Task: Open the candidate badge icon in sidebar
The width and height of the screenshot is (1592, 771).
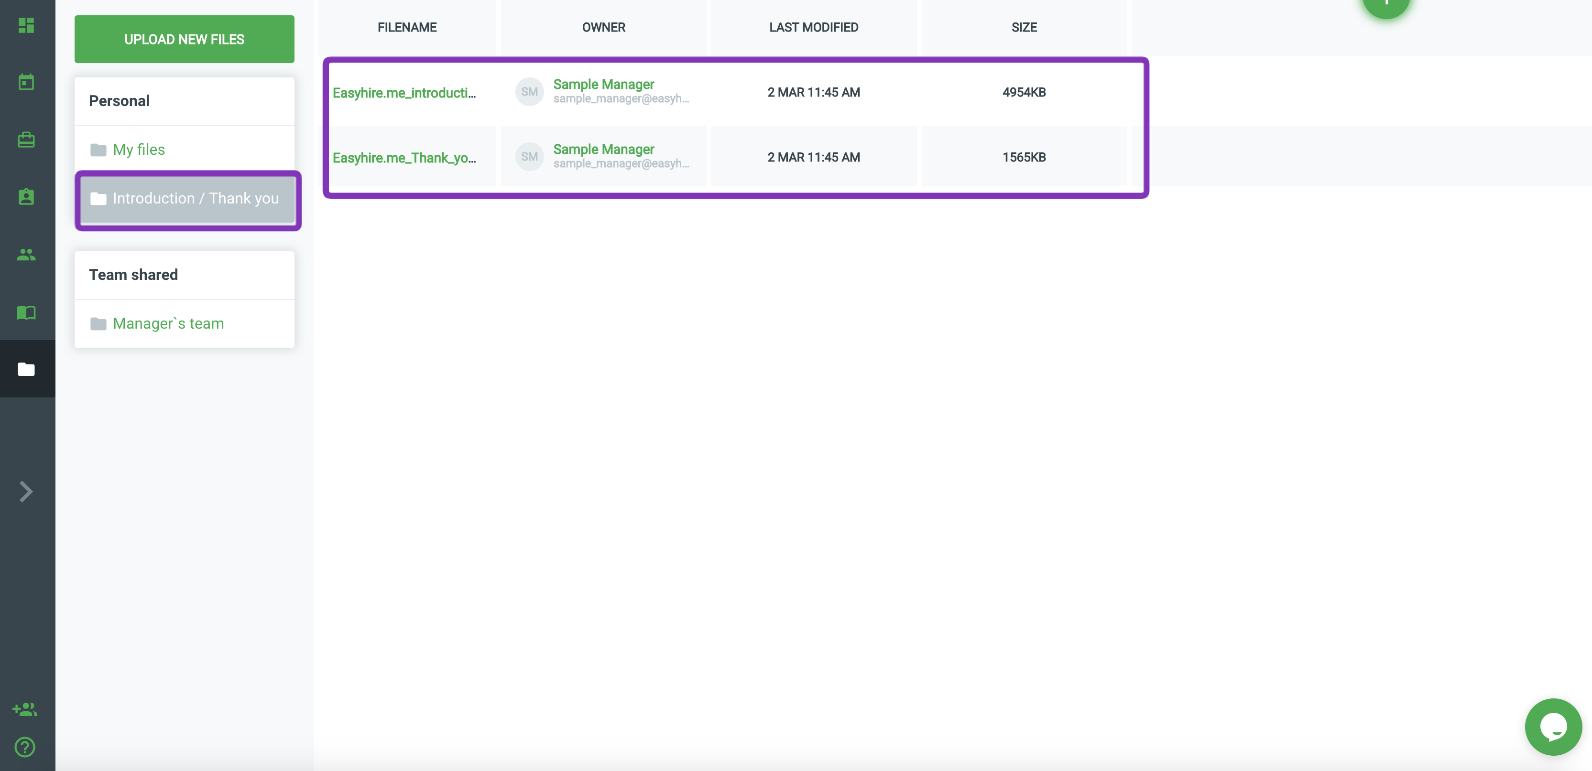Action: 26,197
